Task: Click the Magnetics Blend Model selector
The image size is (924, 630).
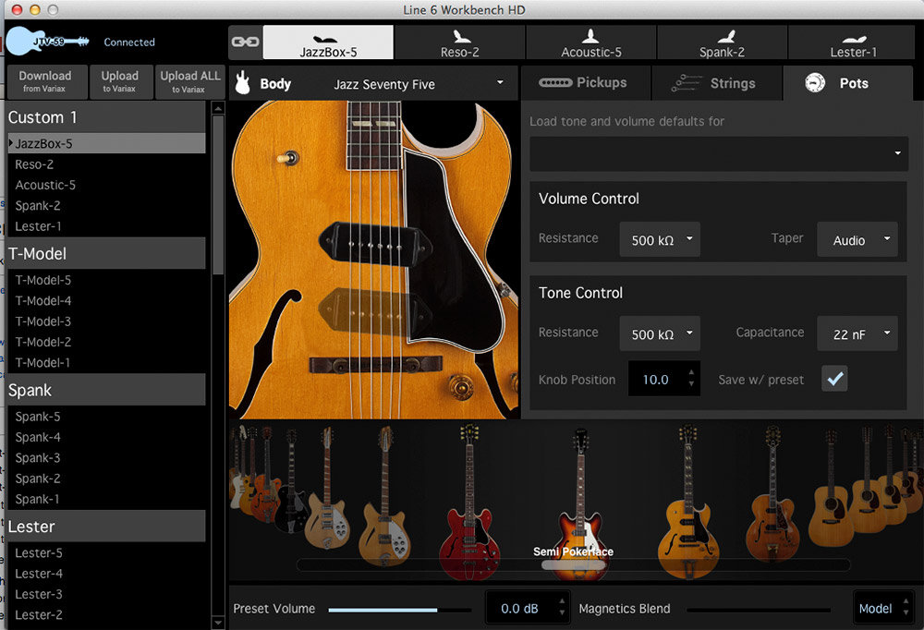Action: point(882,608)
